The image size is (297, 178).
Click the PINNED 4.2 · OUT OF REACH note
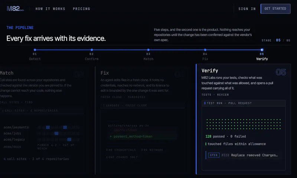click(56, 147)
